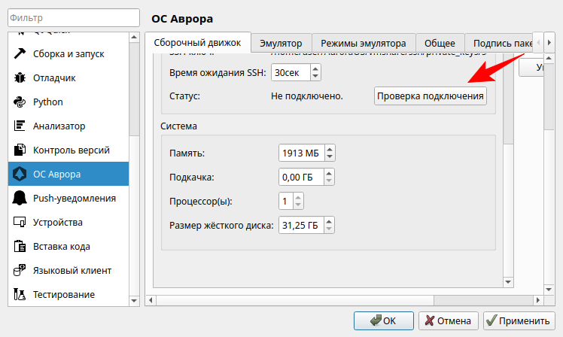Open the Анализатор sidebar icon

coord(20,126)
